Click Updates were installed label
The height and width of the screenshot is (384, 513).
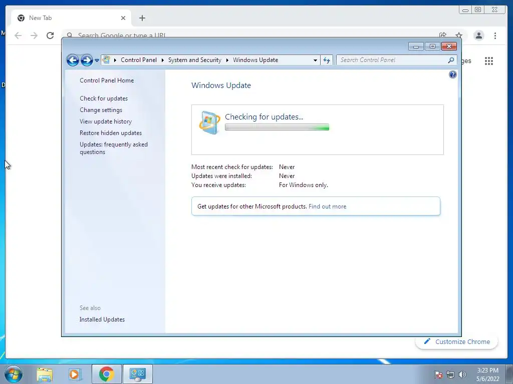221,175
